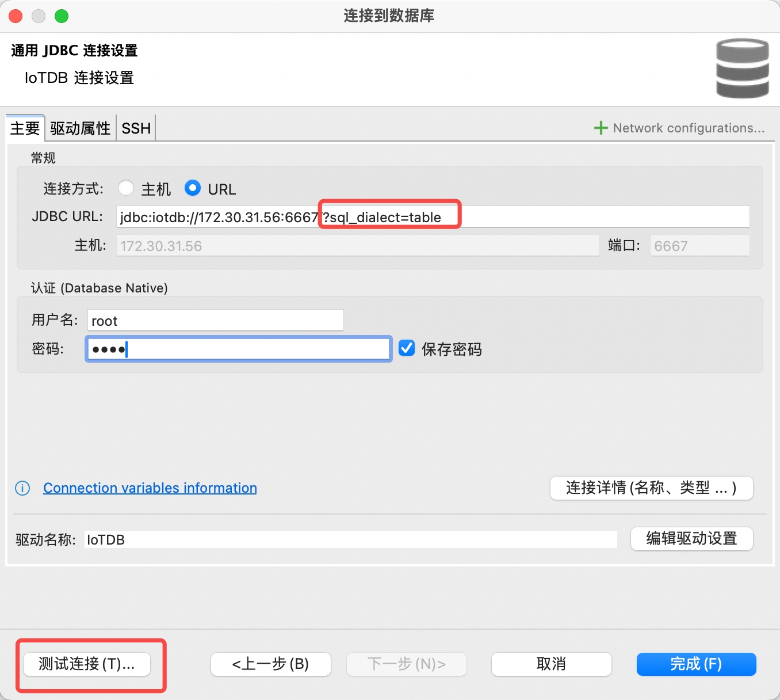This screenshot has width=780, height=700.
Task: Open the Connection variables information link
Action: pos(150,488)
